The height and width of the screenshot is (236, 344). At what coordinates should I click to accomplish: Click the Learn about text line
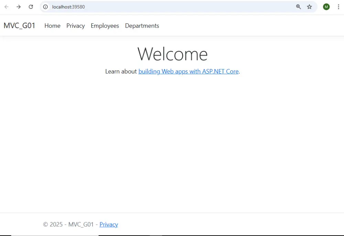click(x=121, y=71)
